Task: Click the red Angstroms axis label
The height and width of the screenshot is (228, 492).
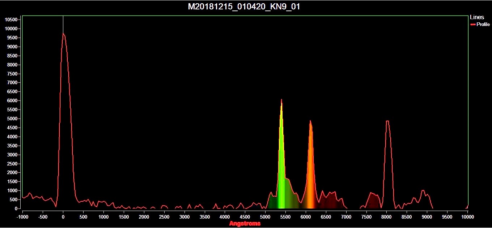Action: [x=245, y=224]
